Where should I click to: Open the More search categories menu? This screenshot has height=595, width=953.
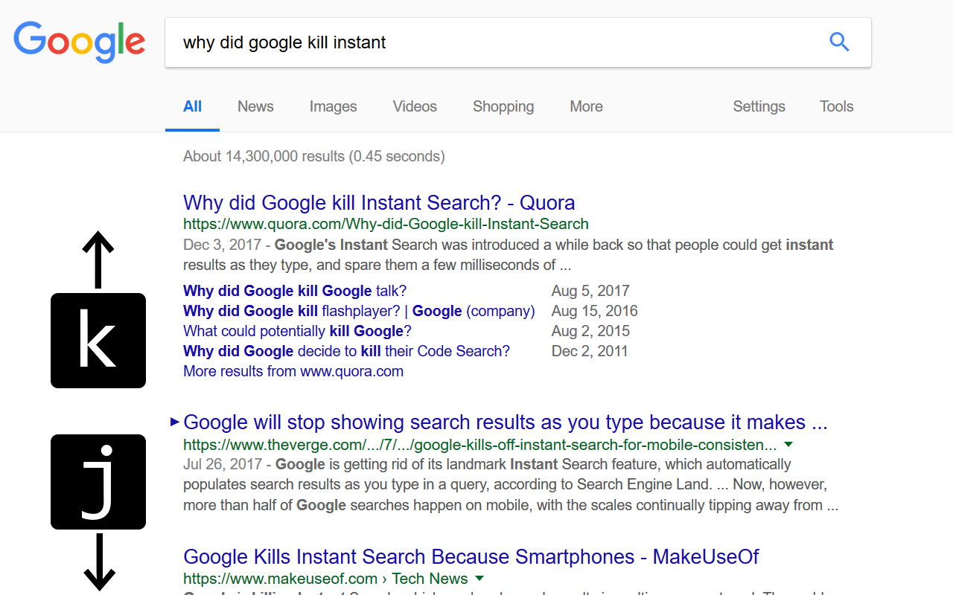point(586,106)
